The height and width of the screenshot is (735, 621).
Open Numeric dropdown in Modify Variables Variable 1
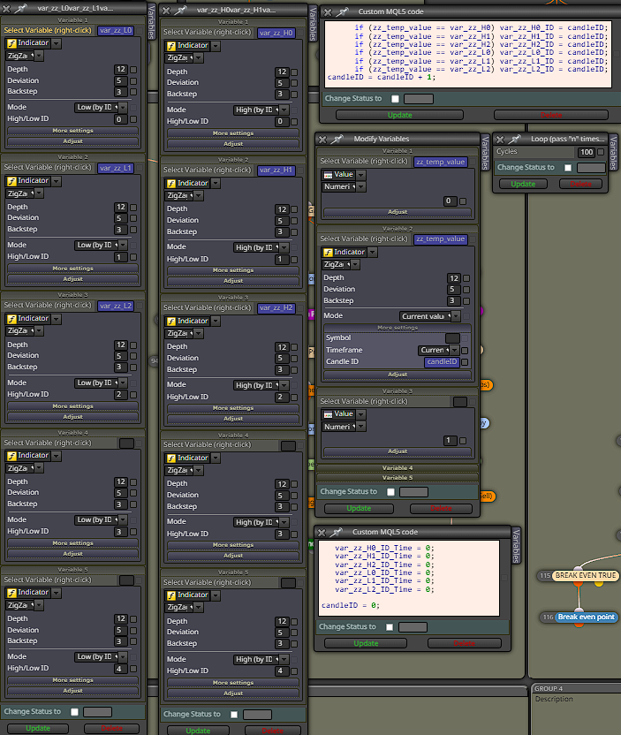coord(361,187)
